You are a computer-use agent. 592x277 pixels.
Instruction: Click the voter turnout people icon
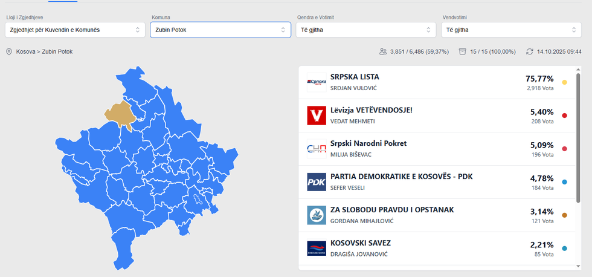(383, 52)
